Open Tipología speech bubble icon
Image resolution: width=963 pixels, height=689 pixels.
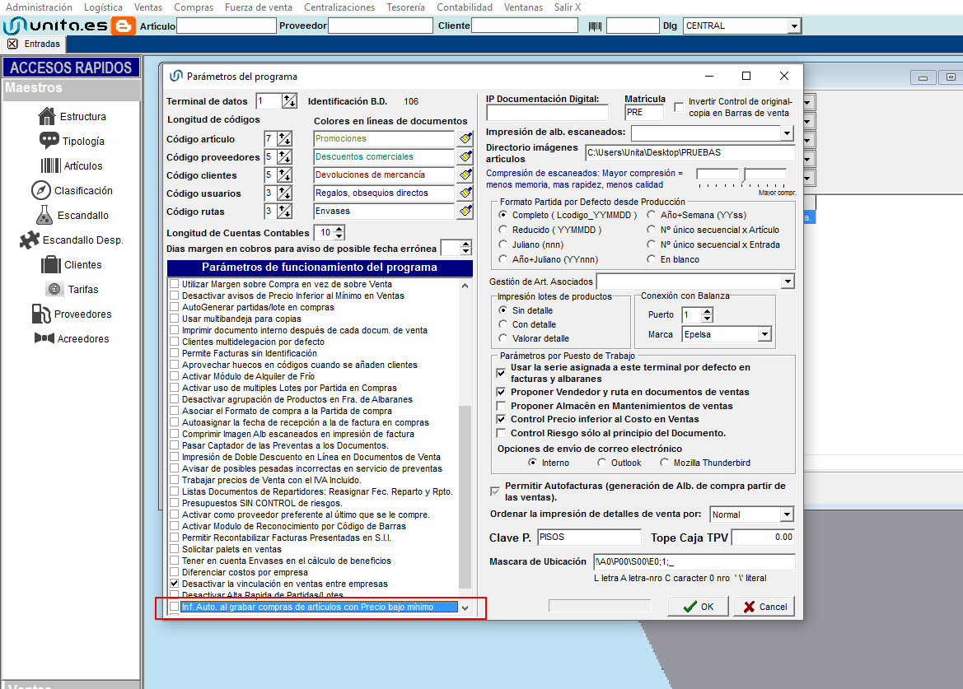(49, 141)
